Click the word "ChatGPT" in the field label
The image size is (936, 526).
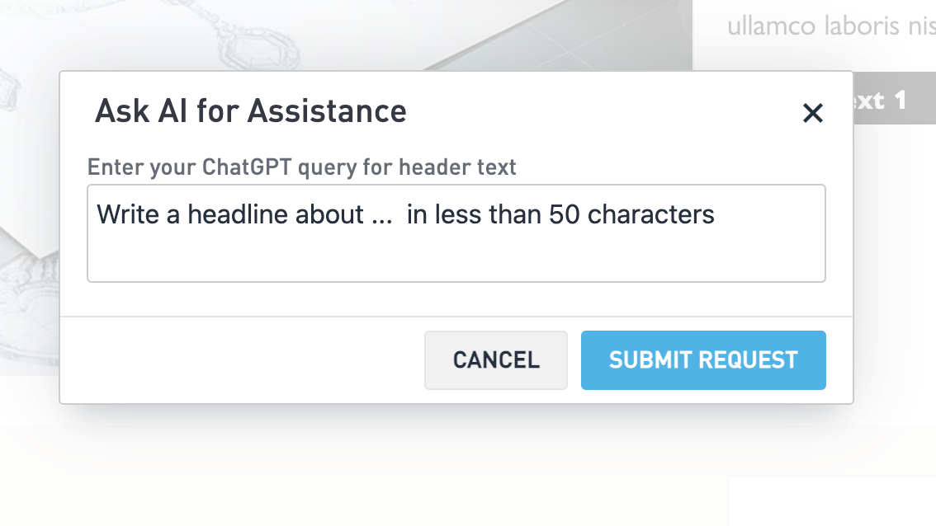(247, 167)
